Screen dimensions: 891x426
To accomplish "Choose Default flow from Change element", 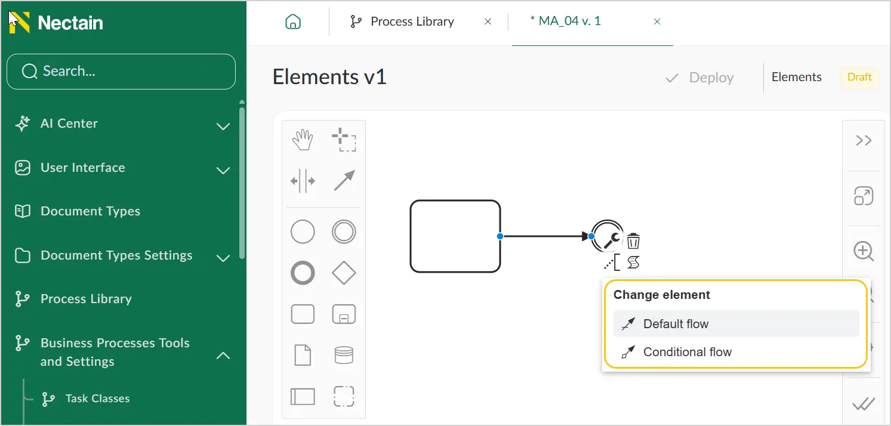I will pos(736,324).
